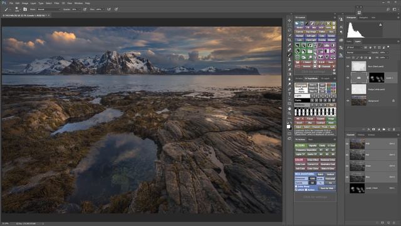Click the add layer mask icon
The height and width of the screenshot is (226, 401).
coord(373,129)
